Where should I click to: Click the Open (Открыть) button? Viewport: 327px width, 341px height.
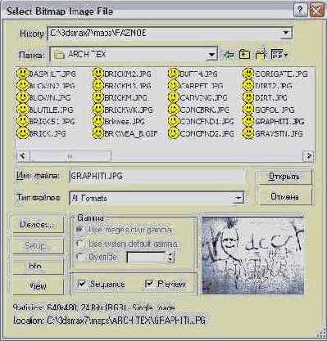click(x=284, y=177)
